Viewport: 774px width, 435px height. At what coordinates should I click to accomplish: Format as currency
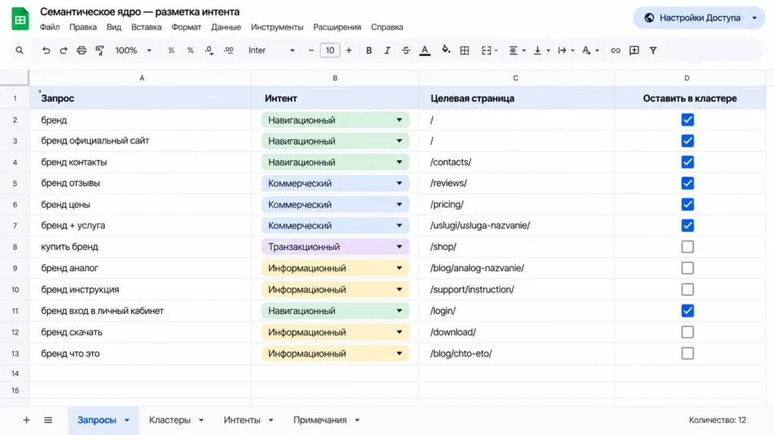(172, 51)
